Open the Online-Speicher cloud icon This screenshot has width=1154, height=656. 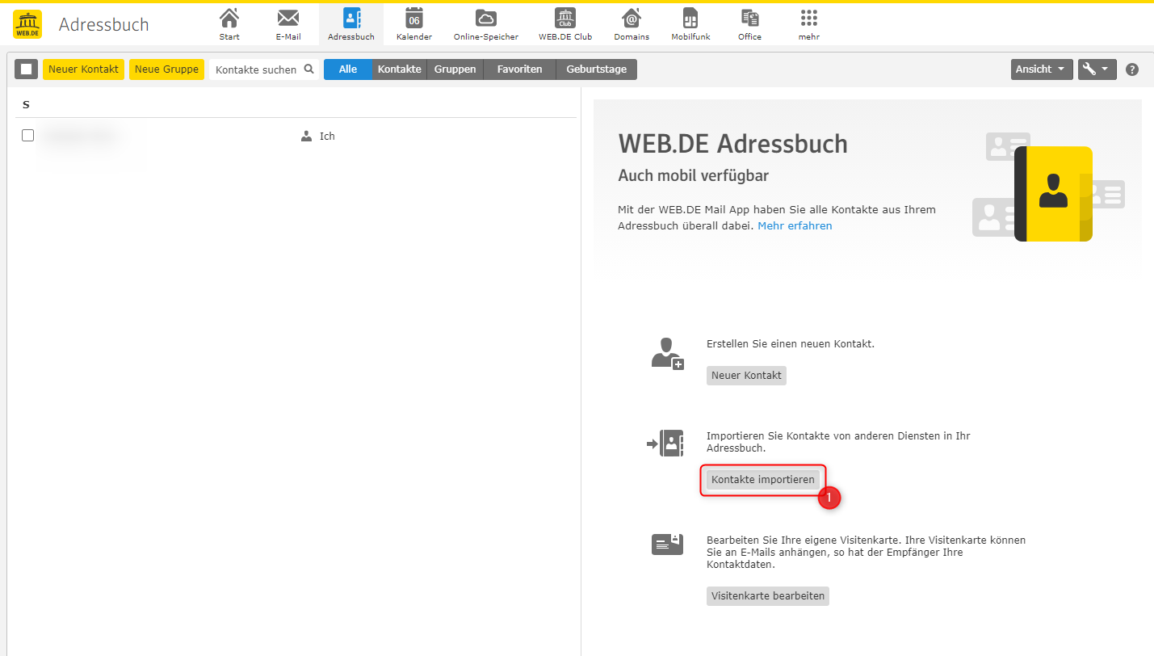click(x=485, y=19)
